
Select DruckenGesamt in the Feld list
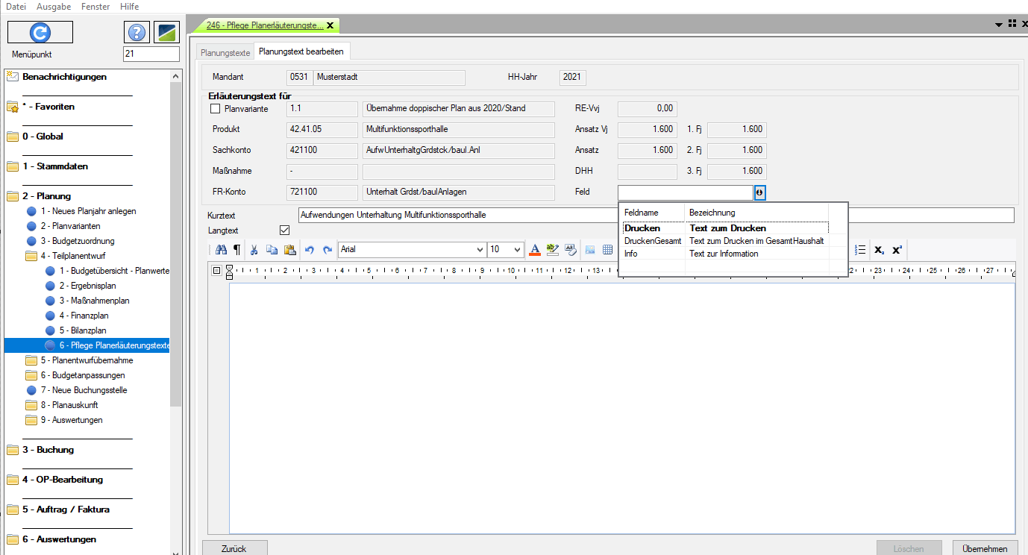(653, 241)
